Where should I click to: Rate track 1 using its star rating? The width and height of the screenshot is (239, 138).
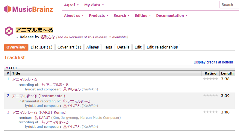(x=210, y=79)
